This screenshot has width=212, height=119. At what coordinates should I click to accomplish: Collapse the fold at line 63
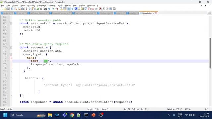11,23
